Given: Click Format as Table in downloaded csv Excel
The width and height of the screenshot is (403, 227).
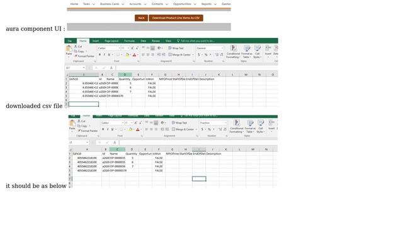Looking at the screenshot, I should pos(247,52).
